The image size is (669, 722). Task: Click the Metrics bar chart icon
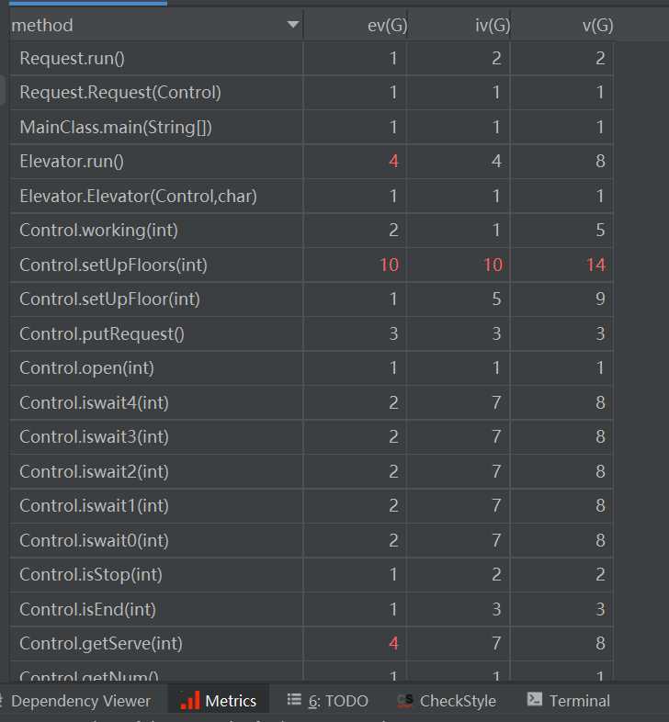click(189, 701)
